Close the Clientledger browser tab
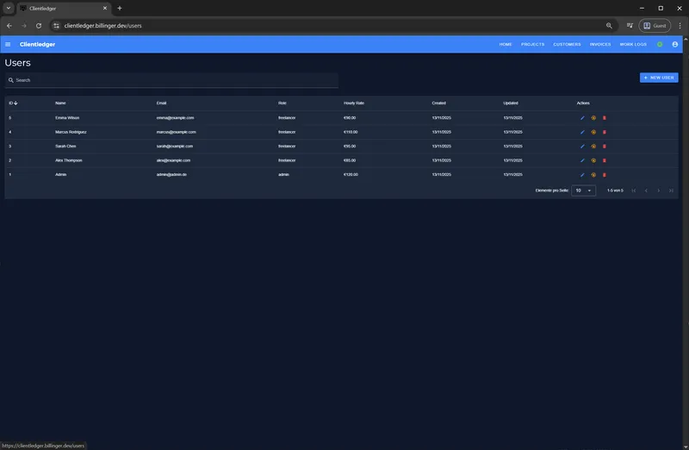This screenshot has height=450, width=689. pos(104,8)
